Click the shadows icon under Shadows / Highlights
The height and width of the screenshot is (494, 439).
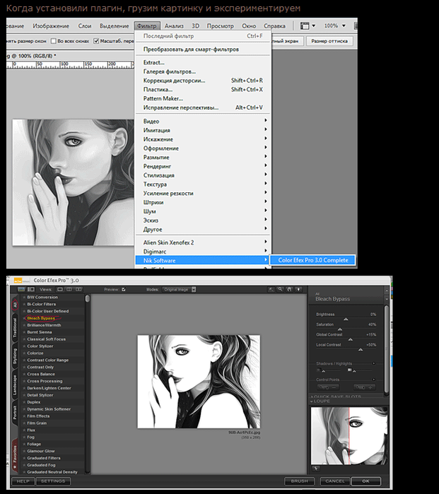319,370
